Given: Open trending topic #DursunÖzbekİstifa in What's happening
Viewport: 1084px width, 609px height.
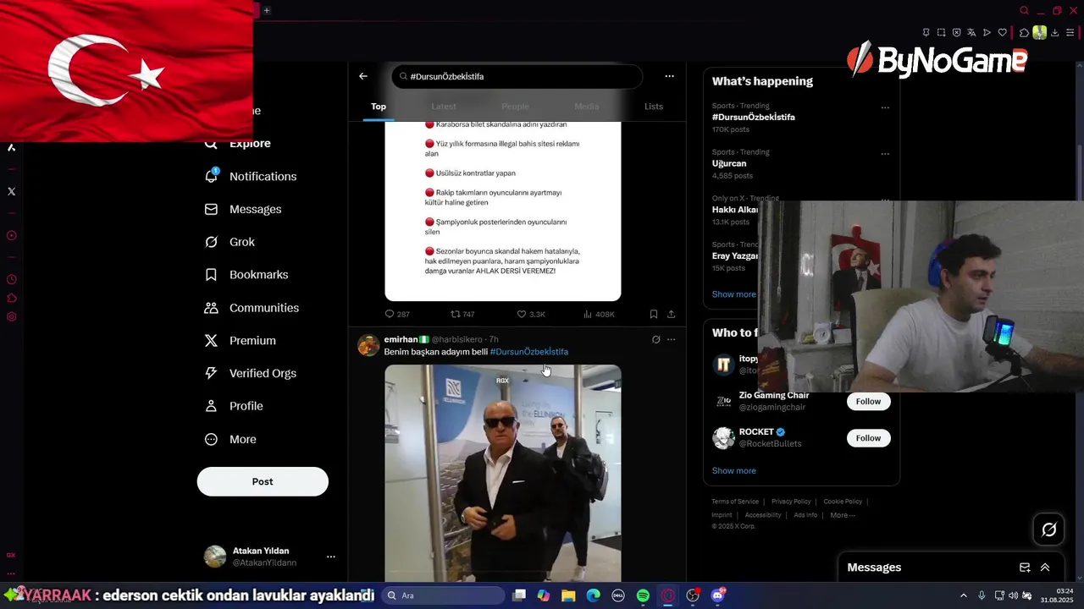Looking at the screenshot, I should point(754,117).
